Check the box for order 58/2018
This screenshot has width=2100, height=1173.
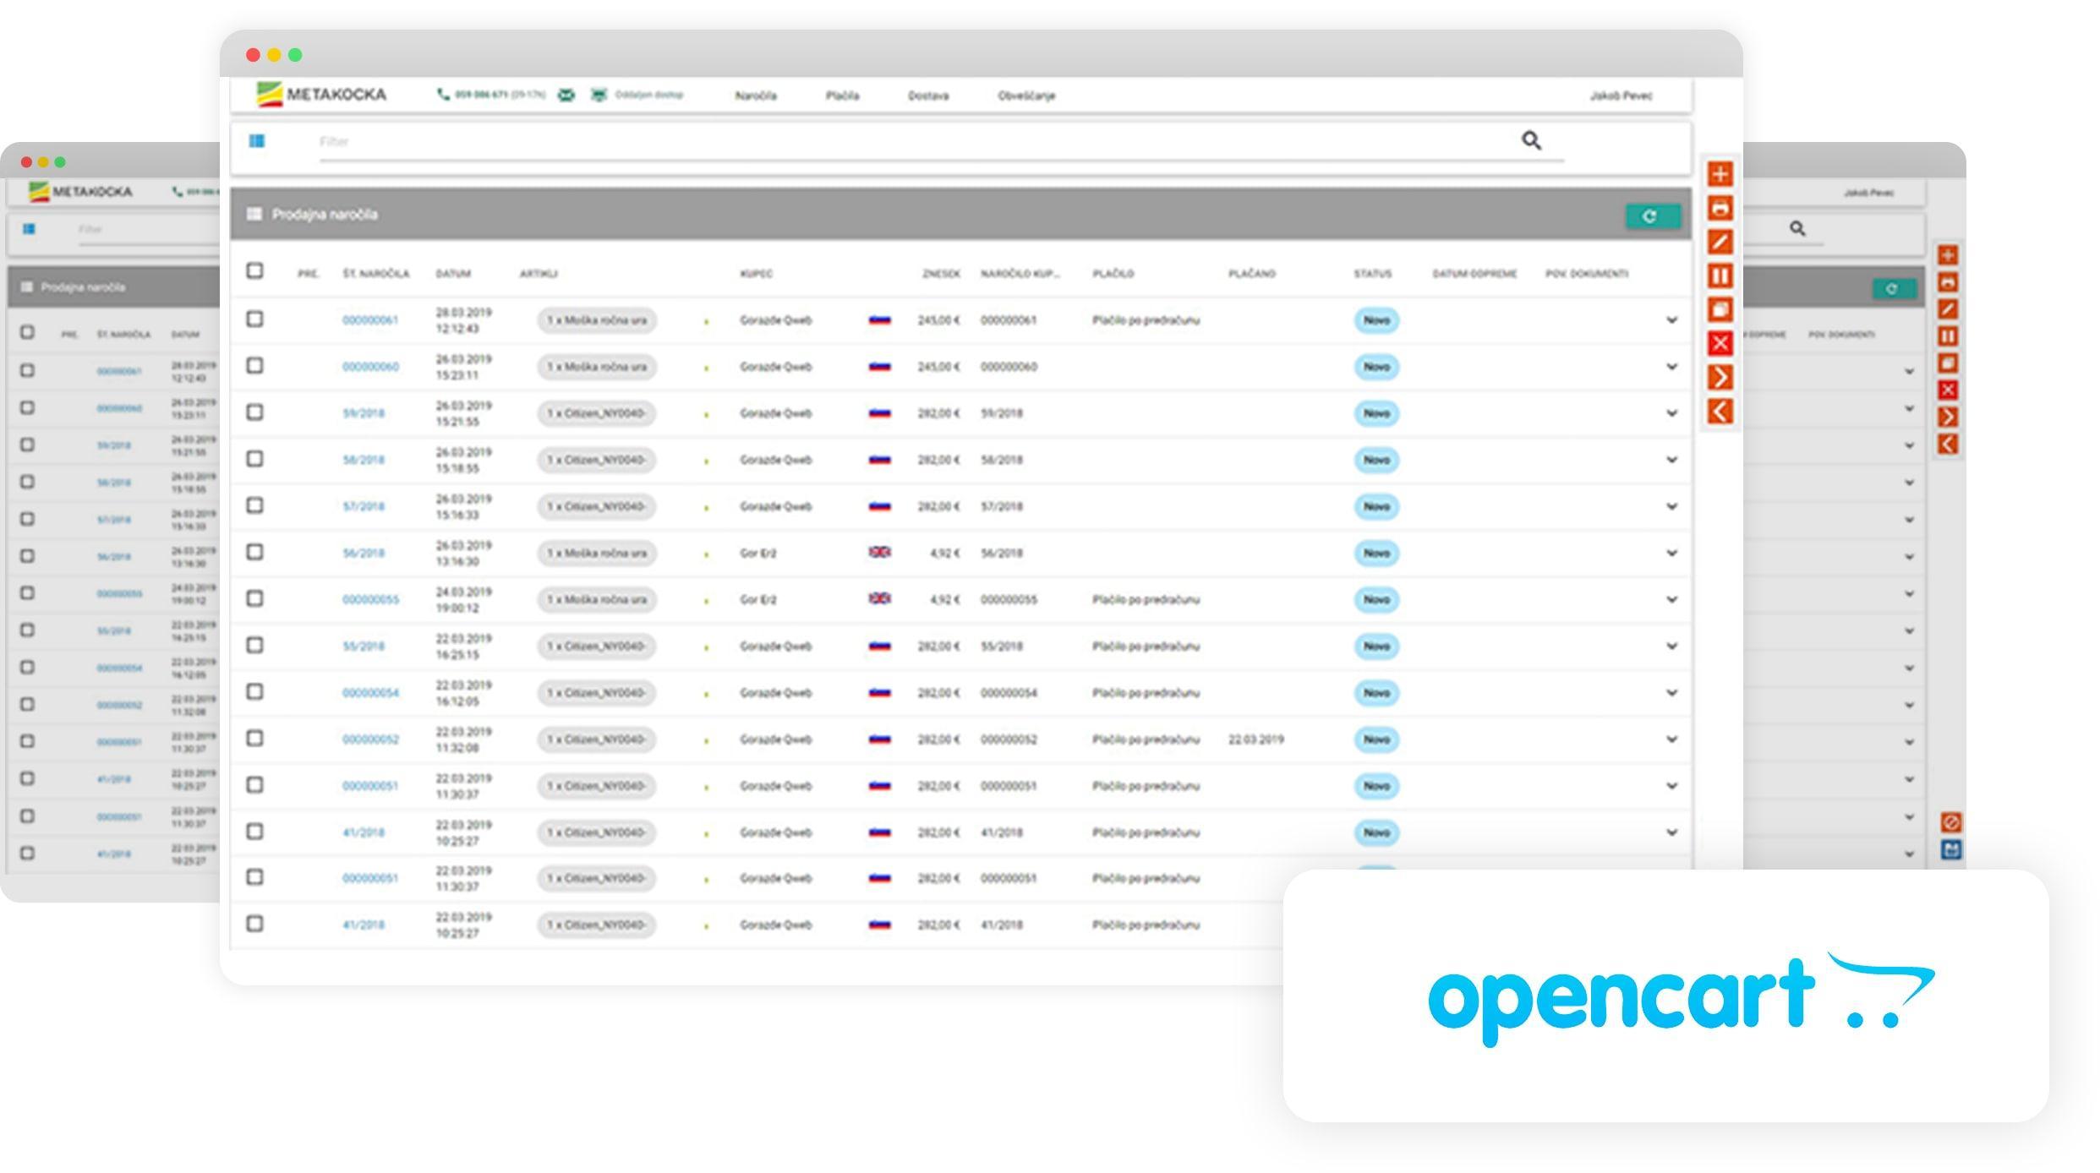click(254, 458)
